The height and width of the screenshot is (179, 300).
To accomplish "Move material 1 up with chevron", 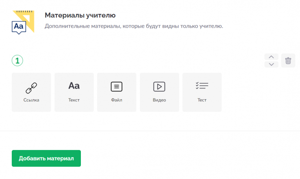I will 271,57.
